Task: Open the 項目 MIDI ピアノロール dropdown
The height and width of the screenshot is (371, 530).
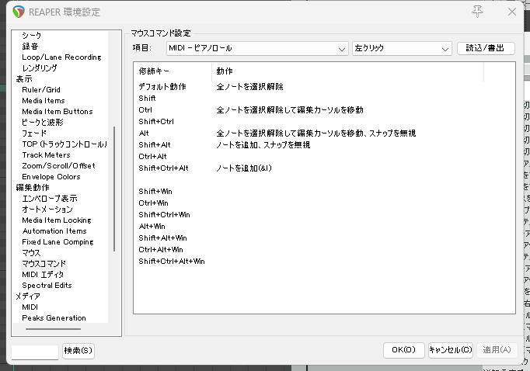Action: (x=257, y=49)
